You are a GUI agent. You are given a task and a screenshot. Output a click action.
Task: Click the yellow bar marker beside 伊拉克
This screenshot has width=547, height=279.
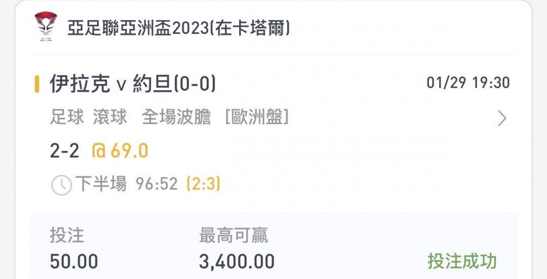[x=36, y=84]
